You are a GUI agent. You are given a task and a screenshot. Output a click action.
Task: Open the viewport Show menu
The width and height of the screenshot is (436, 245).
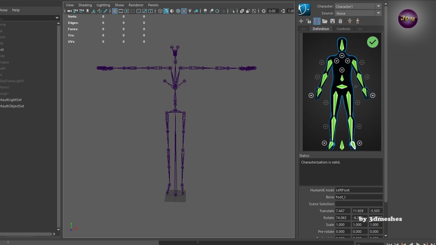pyautogui.click(x=119, y=5)
